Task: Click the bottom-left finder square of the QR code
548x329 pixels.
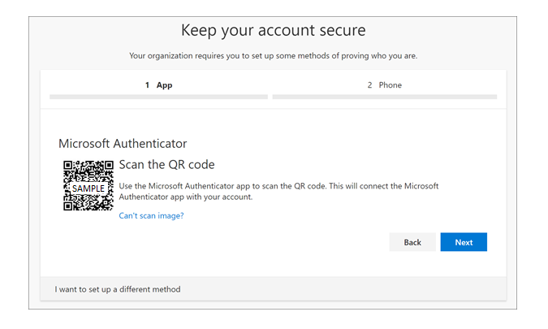Action: (68, 206)
